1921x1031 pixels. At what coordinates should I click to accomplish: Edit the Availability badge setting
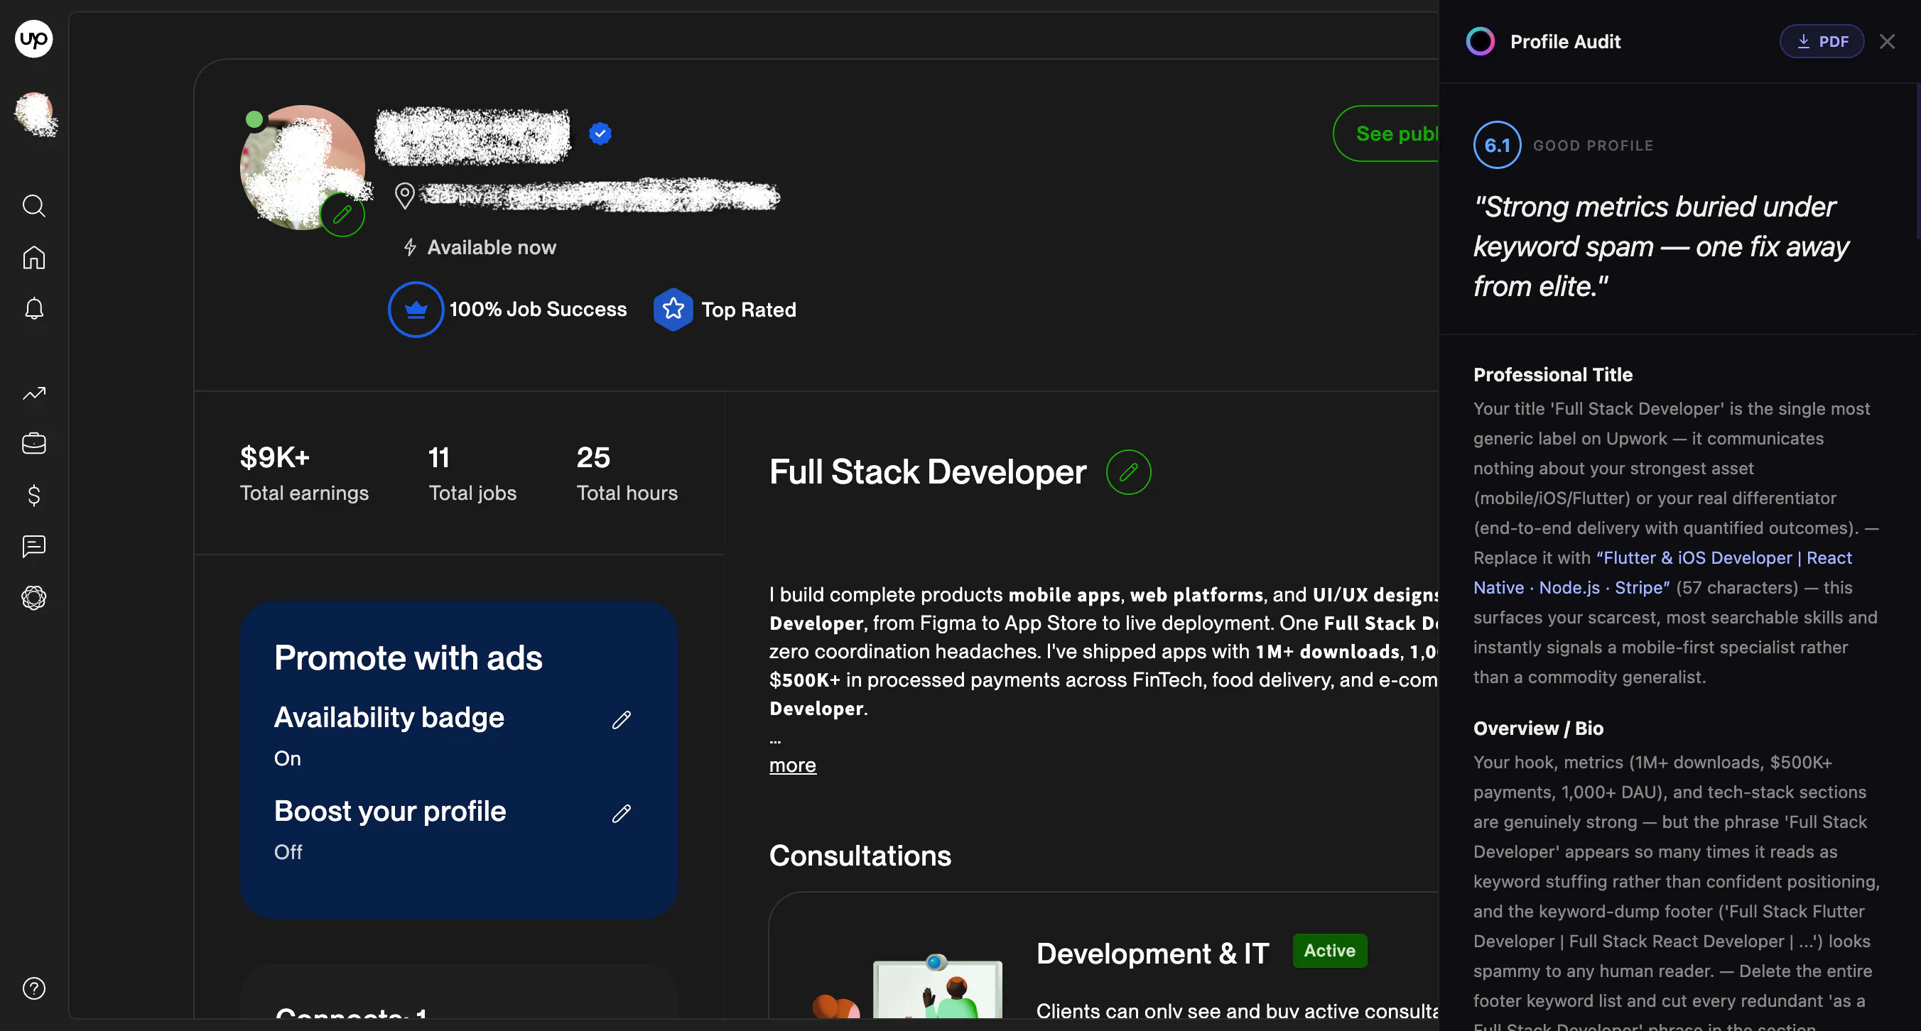point(621,719)
